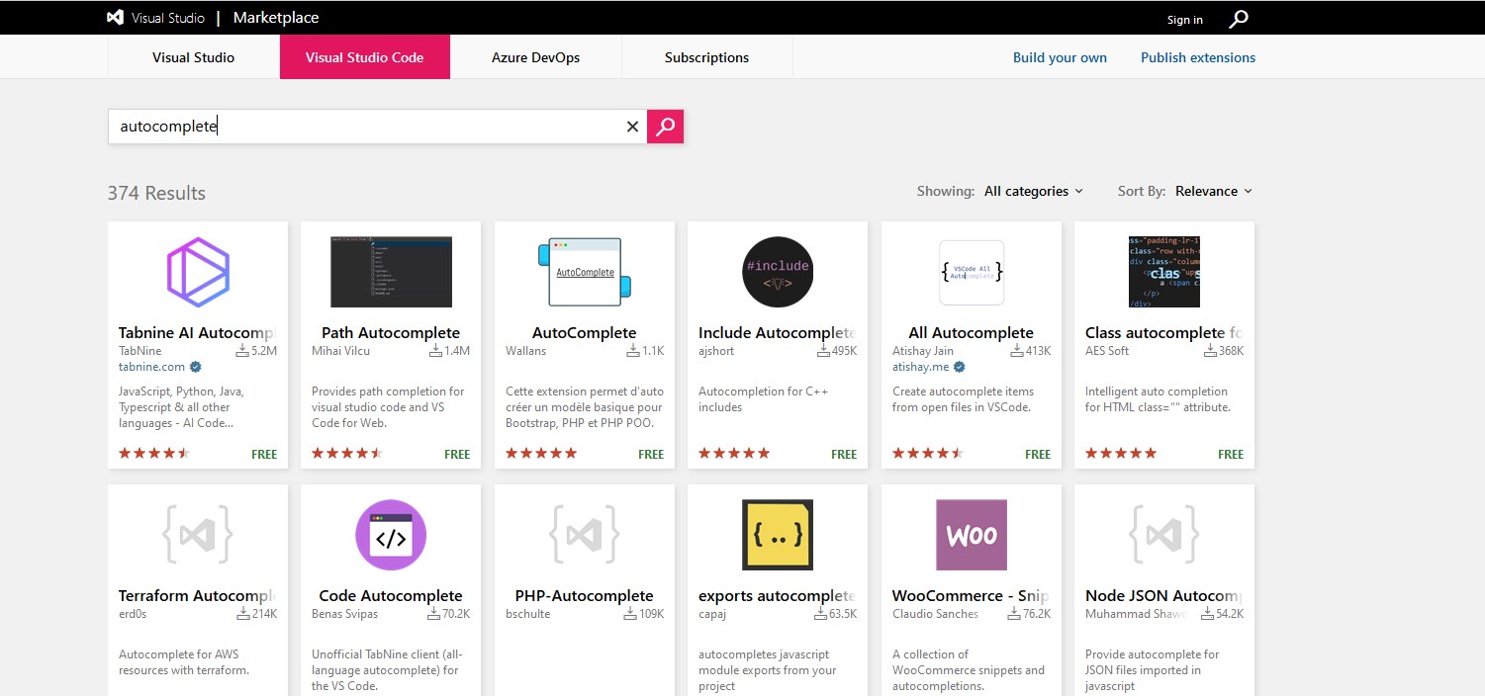Click the download icon on Terraform Autocomplete card

coord(244,614)
